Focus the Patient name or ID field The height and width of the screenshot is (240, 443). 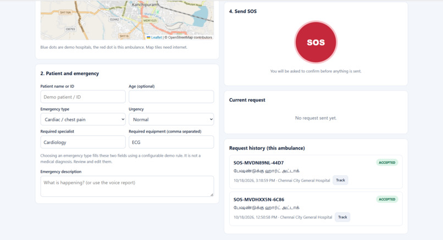tap(83, 96)
